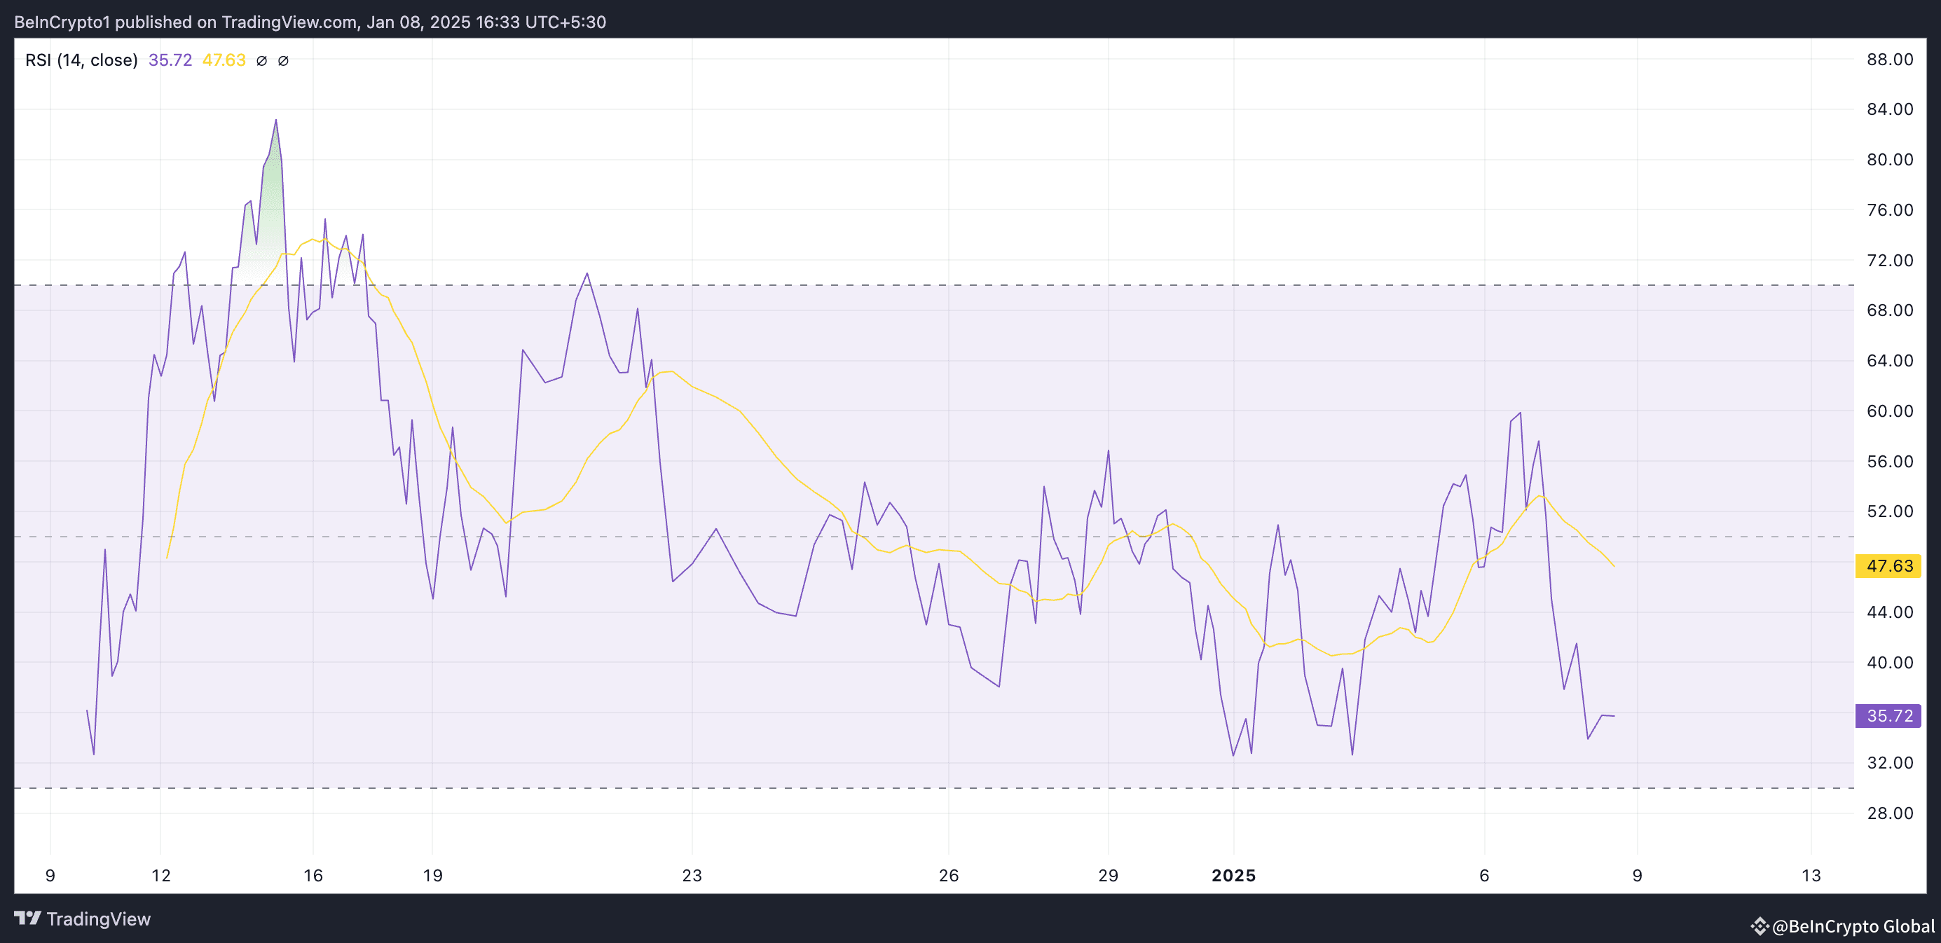Click the bold 2025 date label
Viewport: 1941px width, 943px height.
(1233, 875)
